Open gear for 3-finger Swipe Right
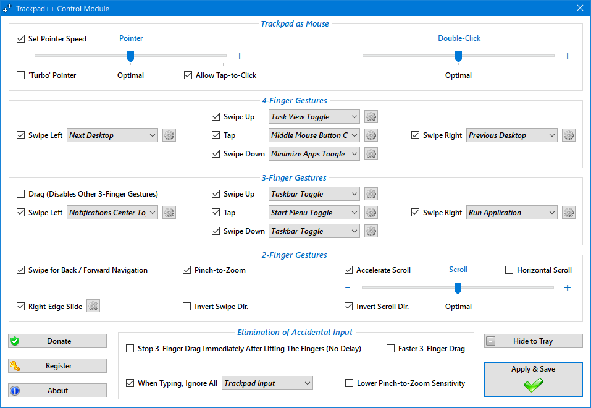 [x=569, y=213]
